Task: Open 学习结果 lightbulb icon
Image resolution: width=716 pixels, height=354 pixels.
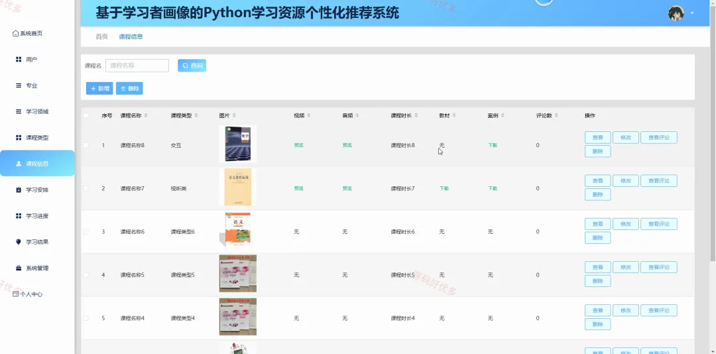Action: pos(19,241)
